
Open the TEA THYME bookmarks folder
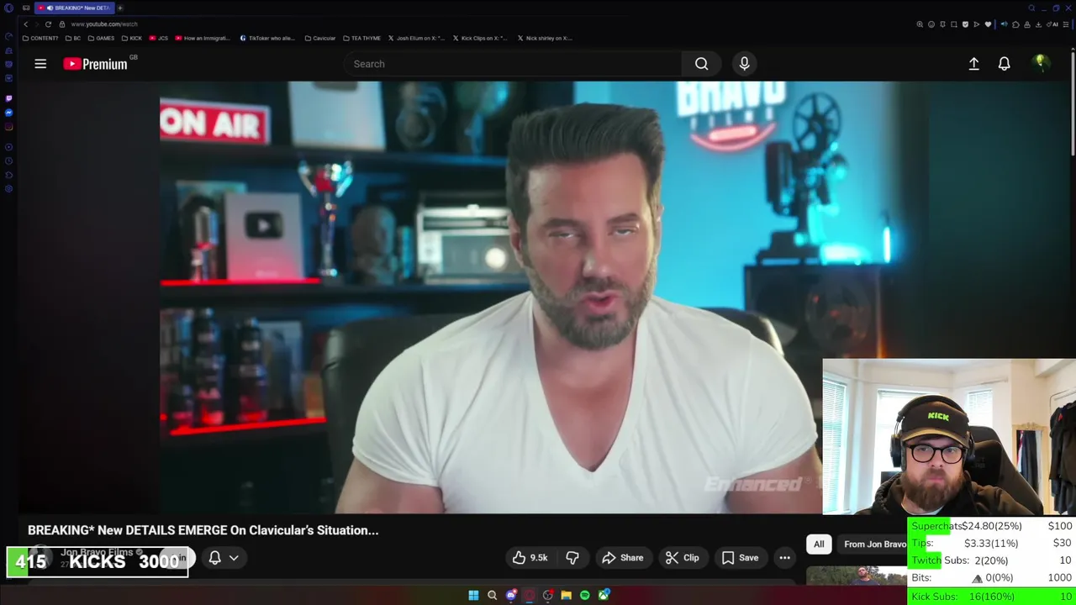[361, 38]
